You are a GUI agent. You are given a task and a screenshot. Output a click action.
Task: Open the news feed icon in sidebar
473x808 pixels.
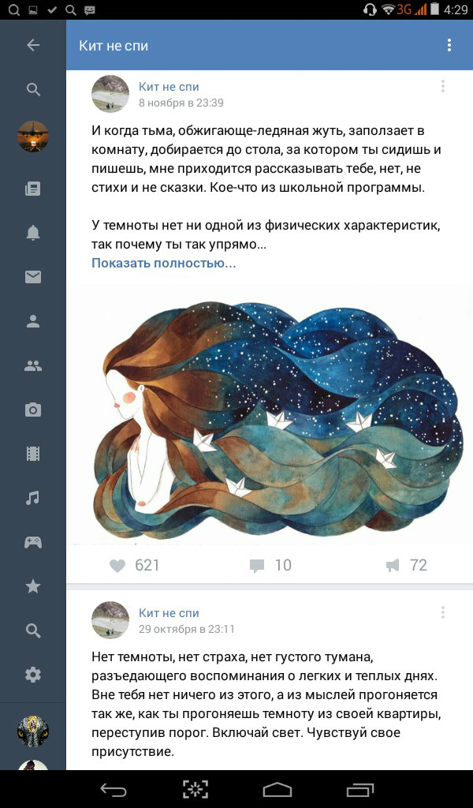point(33,189)
